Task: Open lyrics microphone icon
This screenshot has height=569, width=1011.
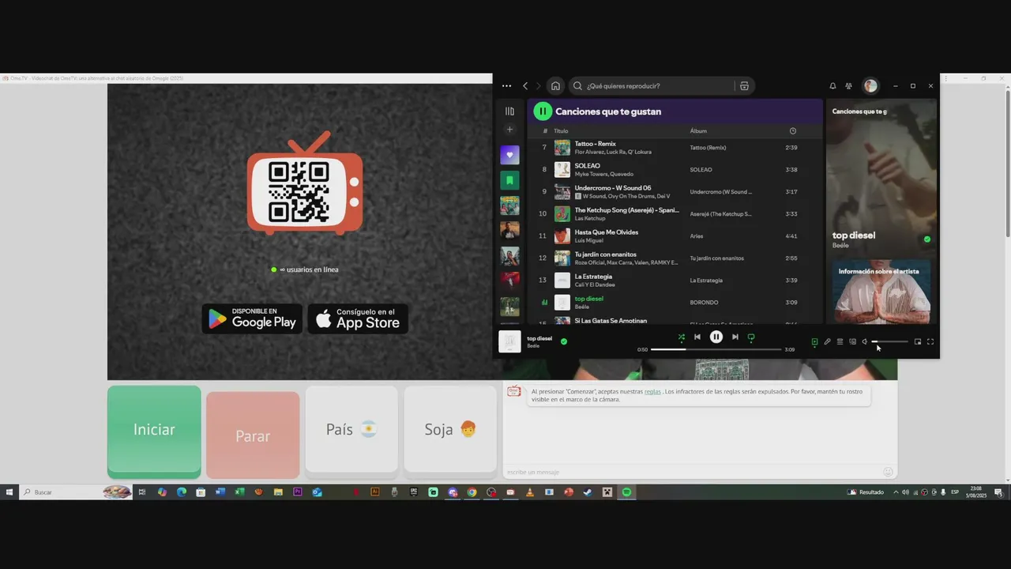Action: [x=827, y=342]
